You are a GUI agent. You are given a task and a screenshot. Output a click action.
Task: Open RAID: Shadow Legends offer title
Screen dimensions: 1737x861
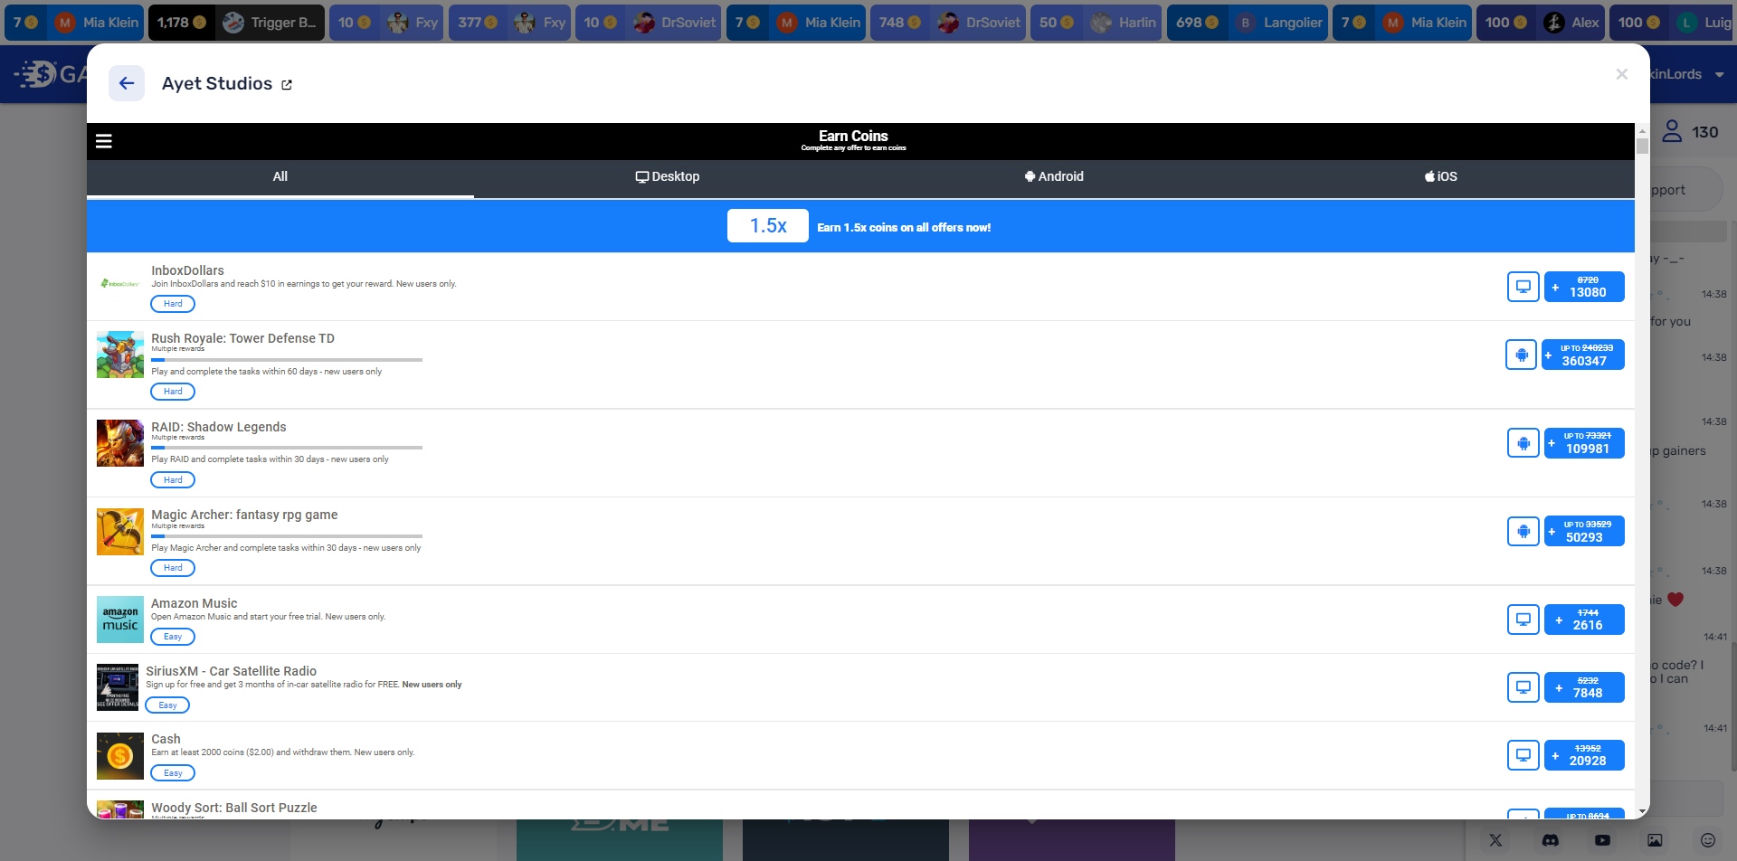219,427
